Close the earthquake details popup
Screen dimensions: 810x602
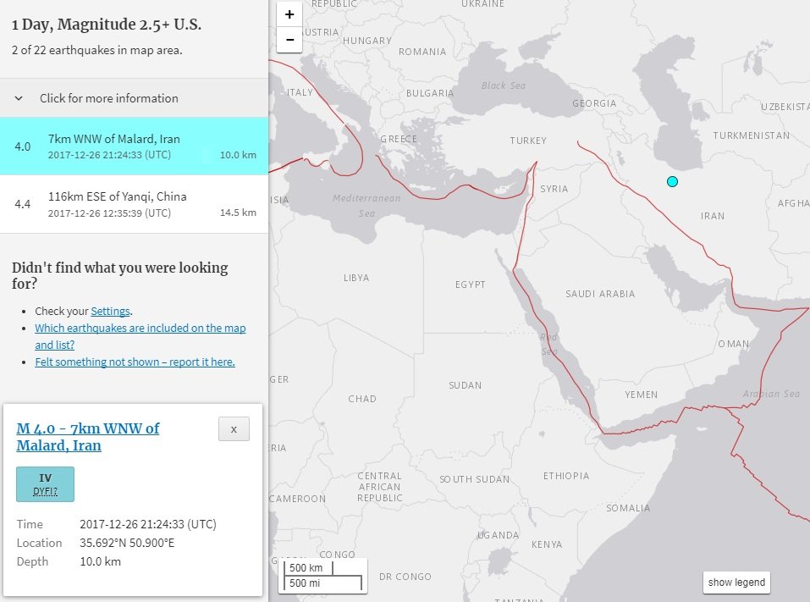[234, 429]
